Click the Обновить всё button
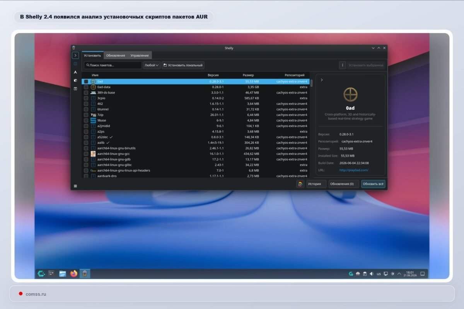The image size is (464, 309). click(x=373, y=184)
